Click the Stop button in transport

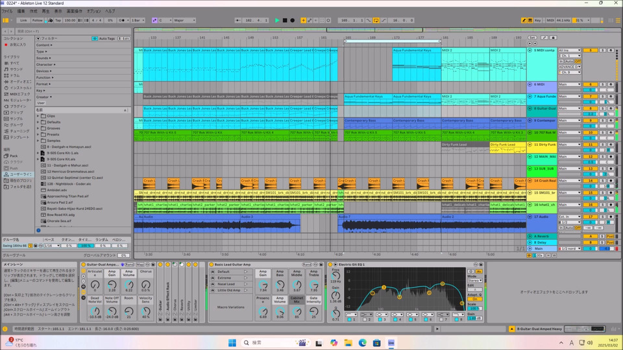[x=285, y=20]
